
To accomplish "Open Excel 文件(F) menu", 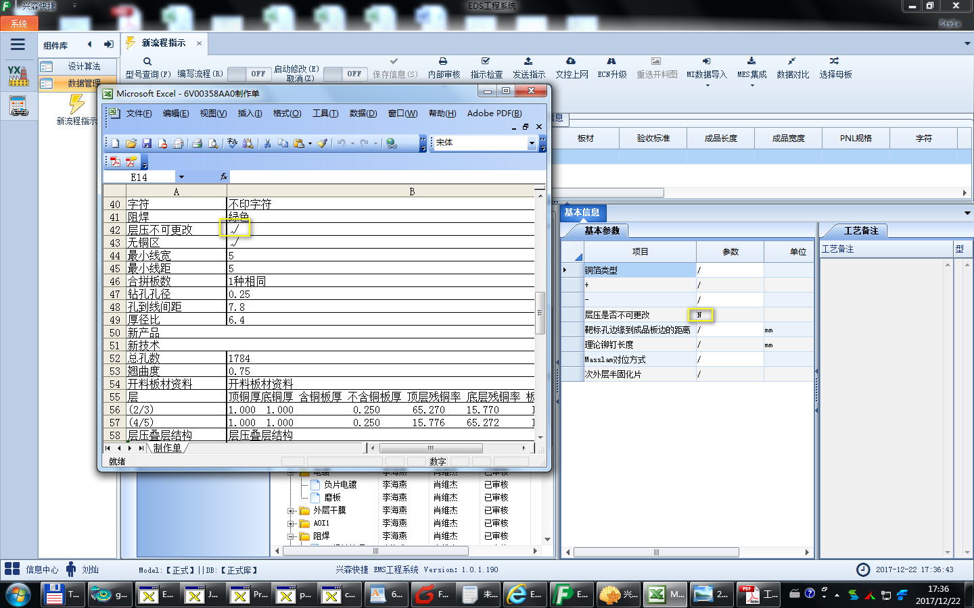I will (139, 113).
